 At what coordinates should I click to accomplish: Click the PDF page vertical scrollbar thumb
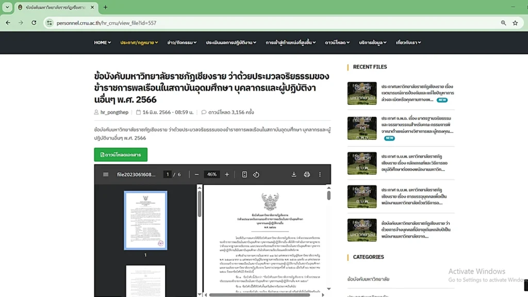(328, 195)
